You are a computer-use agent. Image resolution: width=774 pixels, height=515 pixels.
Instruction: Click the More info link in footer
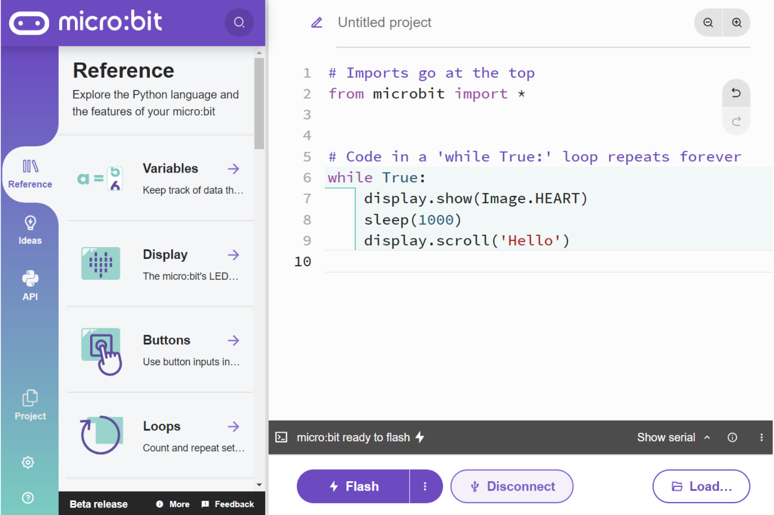coord(173,504)
